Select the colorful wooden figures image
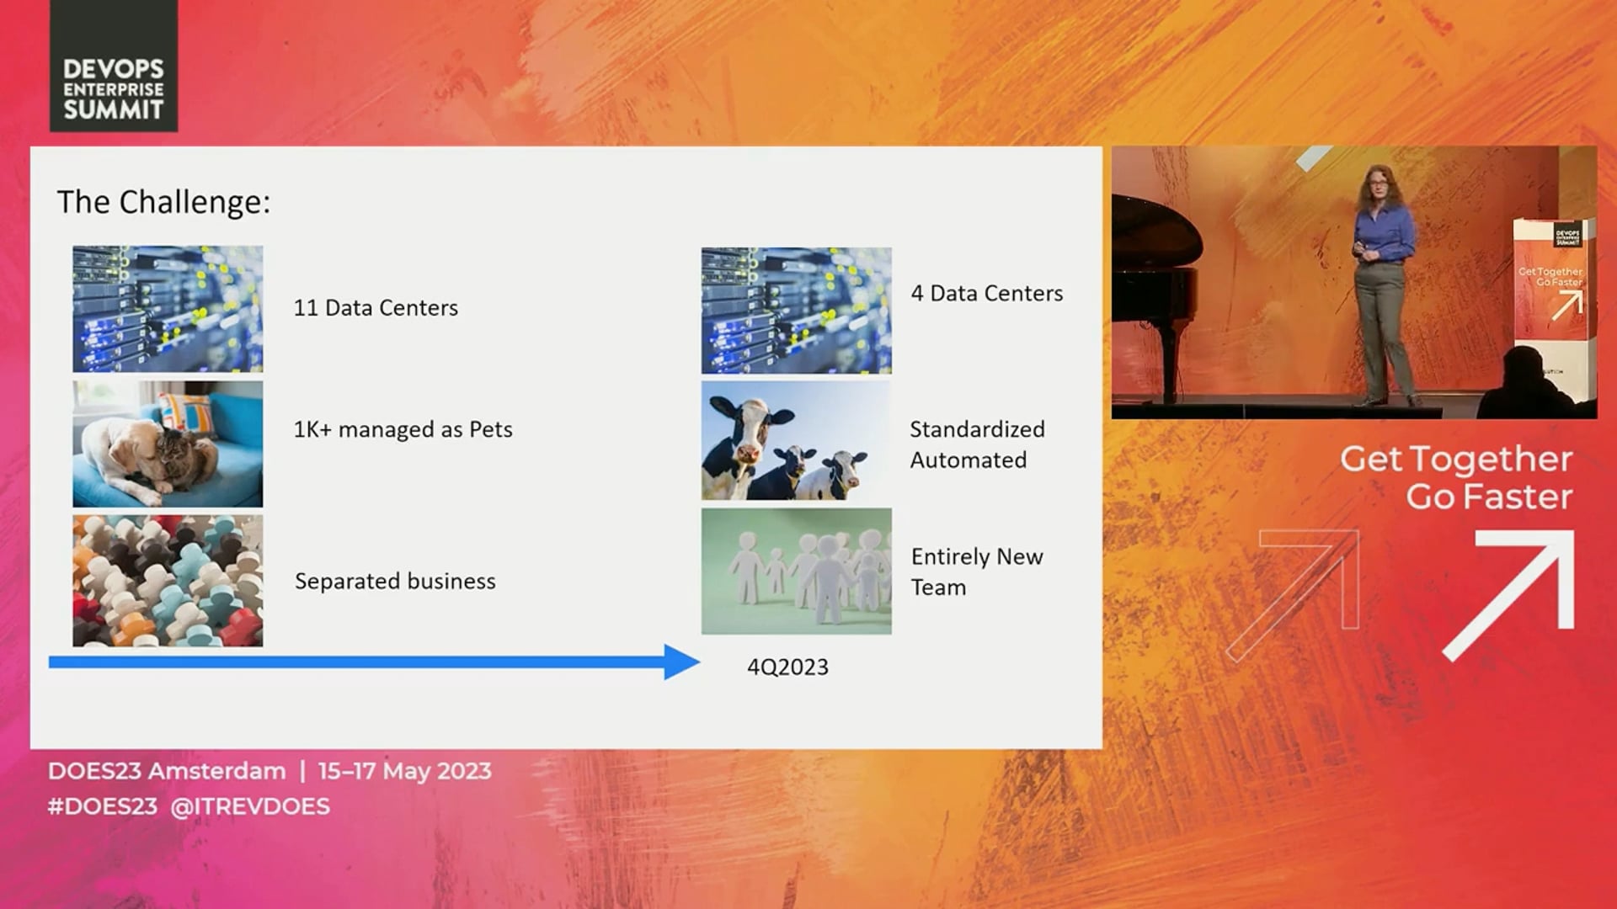 (x=168, y=581)
